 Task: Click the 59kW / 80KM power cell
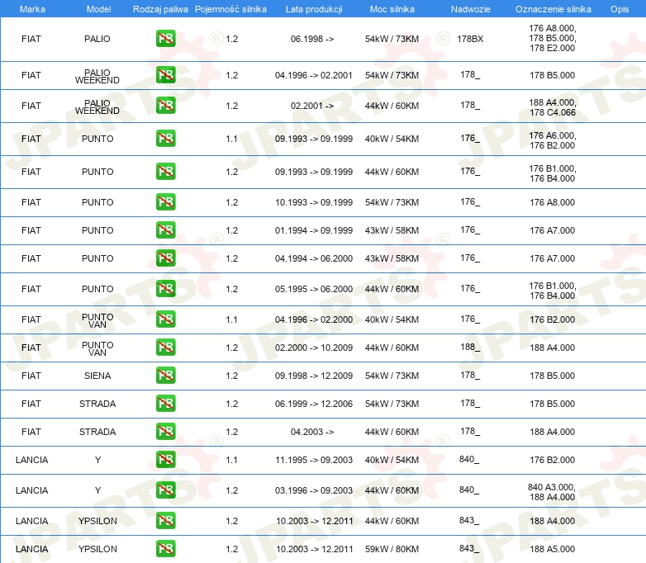coord(392,549)
